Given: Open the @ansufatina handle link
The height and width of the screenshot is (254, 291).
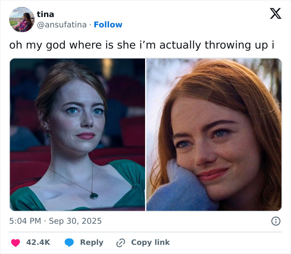Looking at the screenshot, I should pyautogui.click(x=62, y=25).
